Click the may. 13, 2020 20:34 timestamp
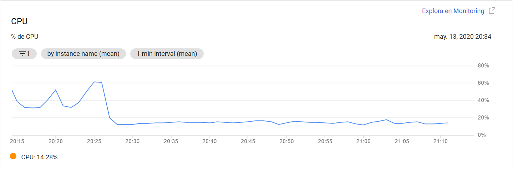513x170 pixels. [x=463, y=37]
